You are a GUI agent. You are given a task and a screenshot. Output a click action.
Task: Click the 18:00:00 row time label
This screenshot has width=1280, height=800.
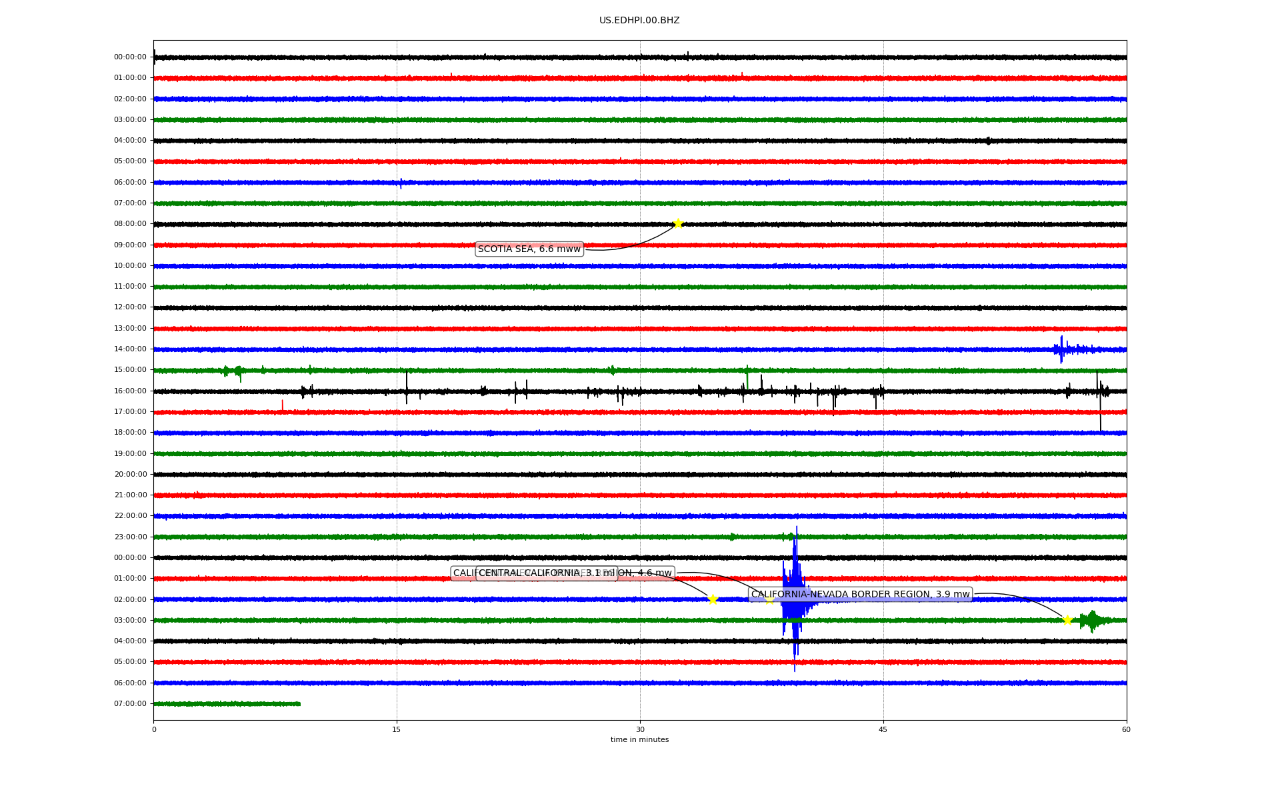pos(130,433)
